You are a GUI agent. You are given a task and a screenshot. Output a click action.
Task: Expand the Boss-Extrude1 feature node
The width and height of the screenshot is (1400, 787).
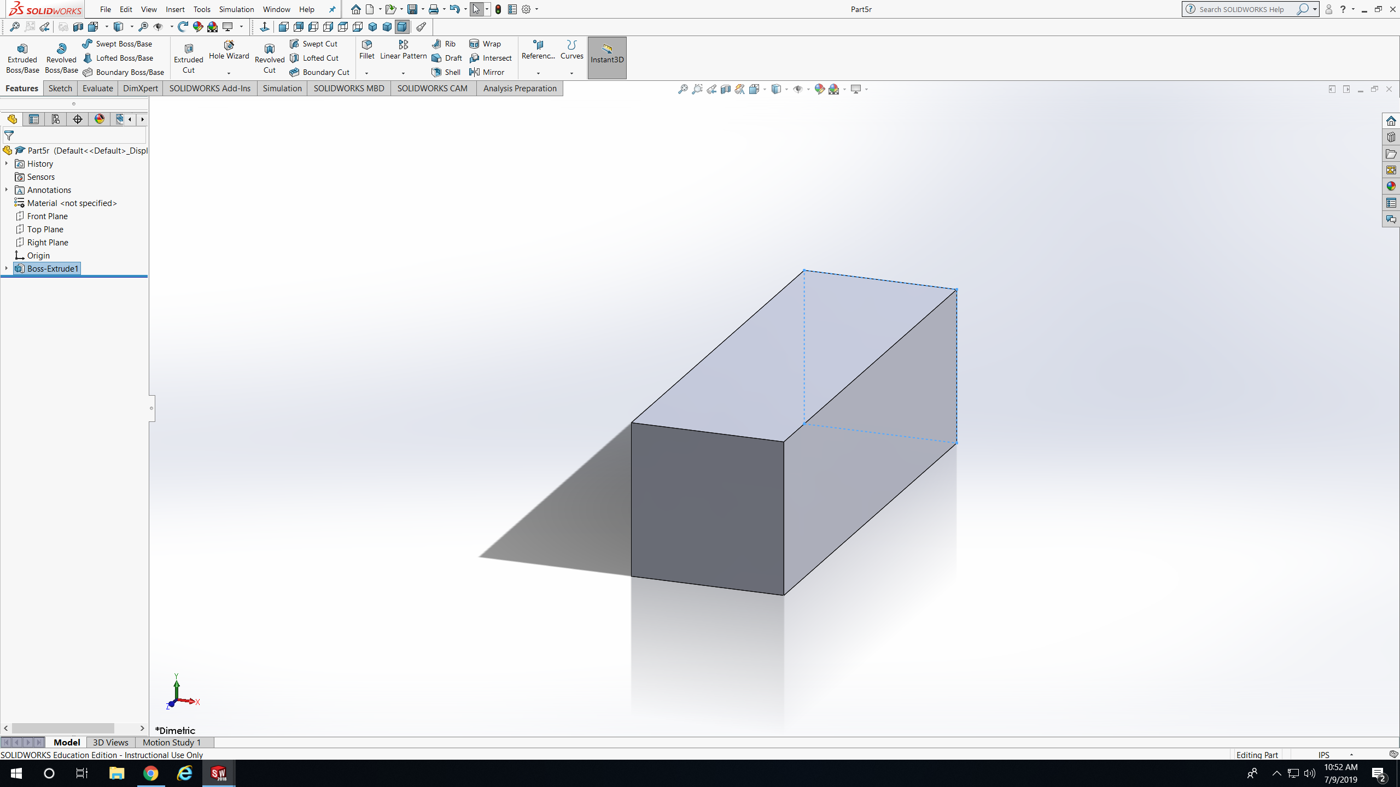click(6, 268)
